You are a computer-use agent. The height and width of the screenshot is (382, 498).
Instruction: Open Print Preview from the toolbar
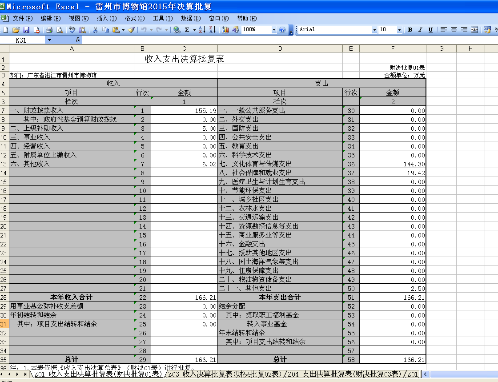click(x=60, y=30)
